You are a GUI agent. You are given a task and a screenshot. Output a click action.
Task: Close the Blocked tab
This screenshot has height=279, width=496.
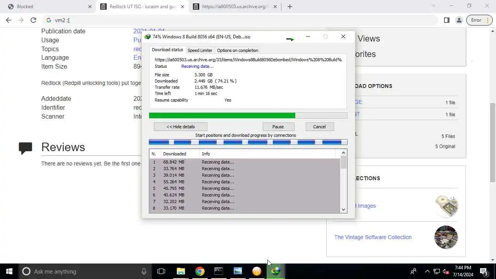pos(90,7)
